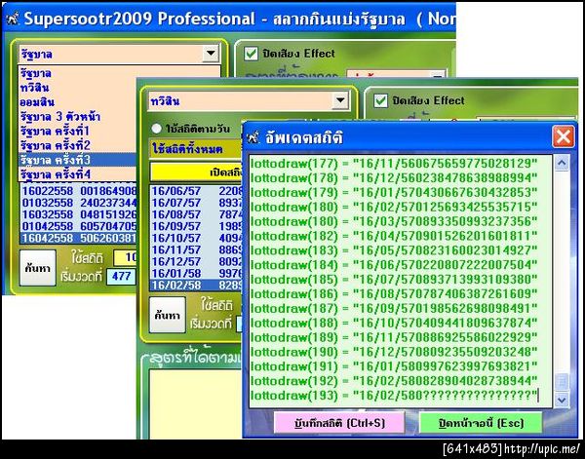Click the green ปิดหน้าจอนี้ (Esc) button
585x459 pixels.
pyautogui.click(x=481, y=423)
